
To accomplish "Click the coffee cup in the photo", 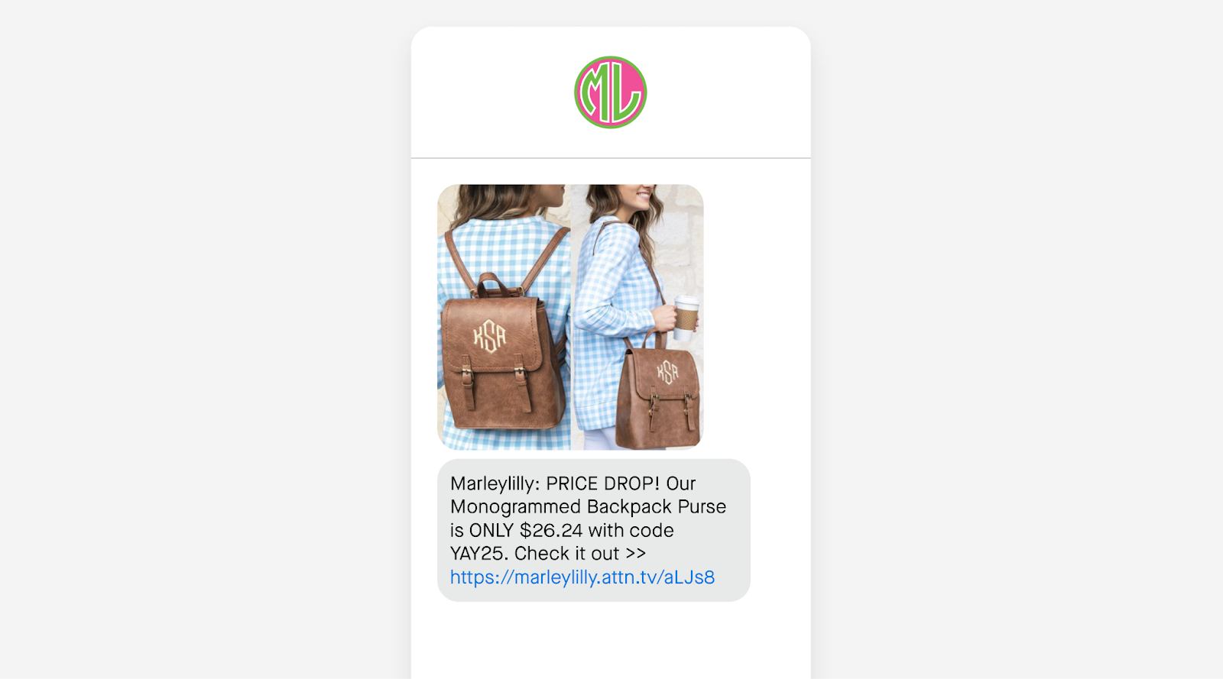I will click(686, 317).
